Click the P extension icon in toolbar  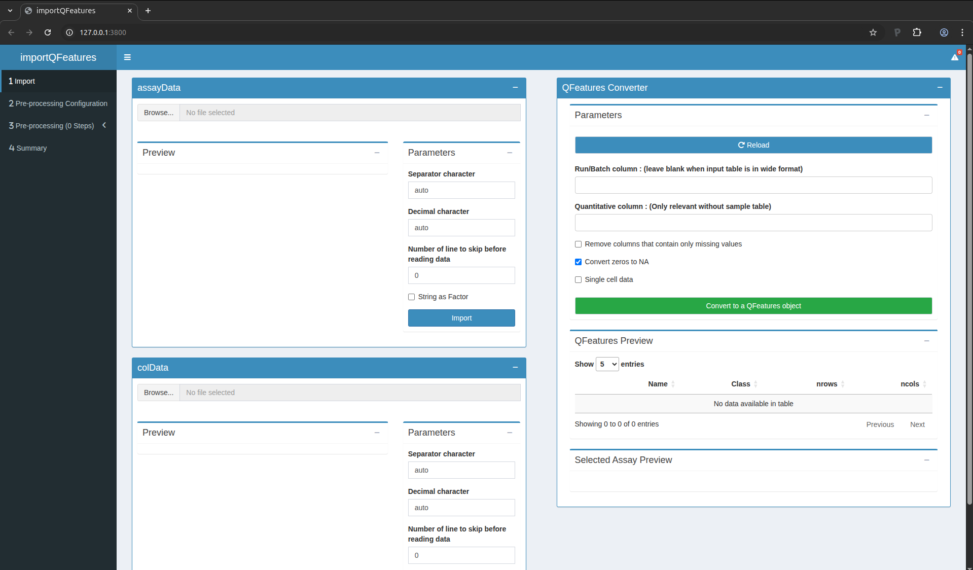click(897, 32)
